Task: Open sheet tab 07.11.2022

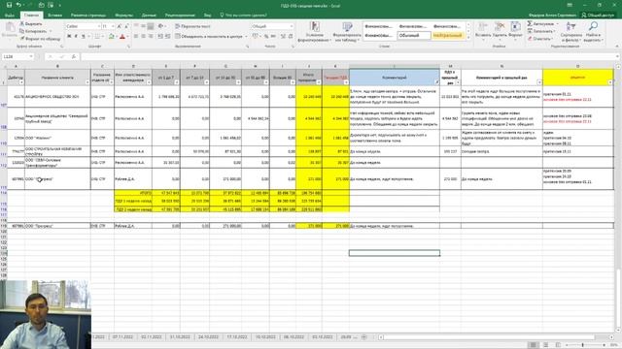Action: tap(122, 337)
